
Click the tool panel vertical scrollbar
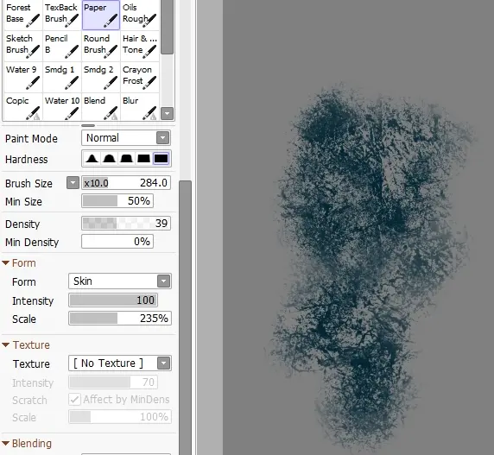[x=185, y=318]
